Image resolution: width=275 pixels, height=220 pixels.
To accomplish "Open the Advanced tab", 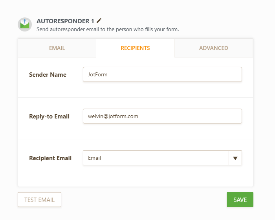I will click(213, 48).
